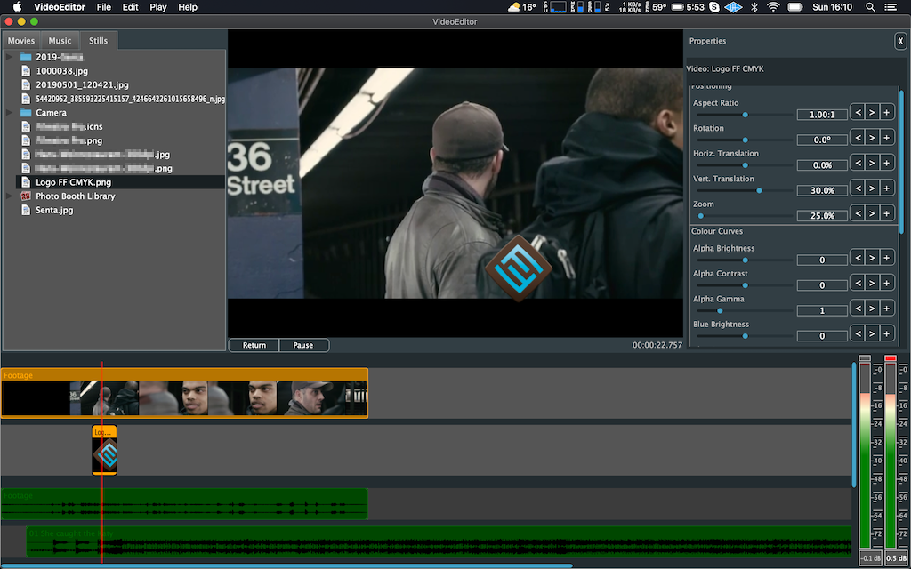The width and height of the screenshot is (911, 569).
Task: Click the Properties panel vertical scrollbar
Action: (902, 163)
